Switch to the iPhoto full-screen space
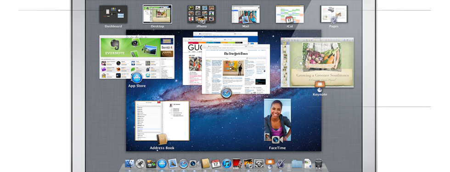The image size is (450, 172). point(202,14)
